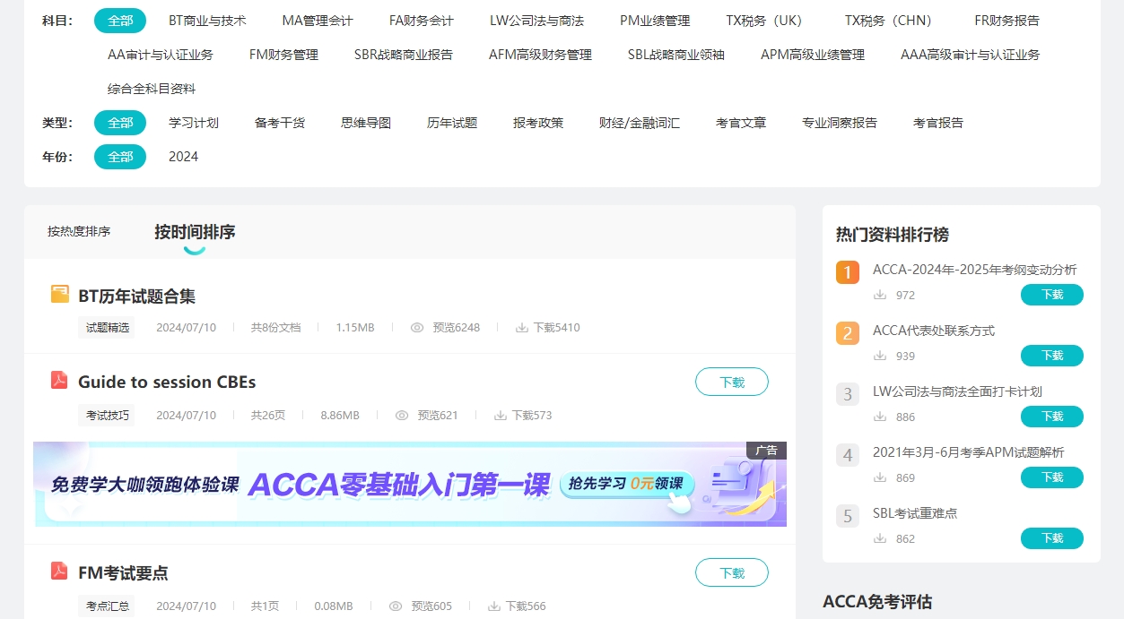
Task: Click the PDF icon next to FM考试要点
Action: (x=59, y=572)
